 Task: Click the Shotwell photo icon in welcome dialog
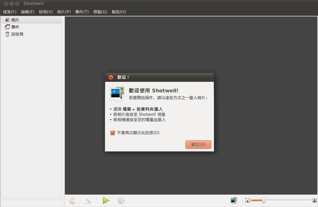click(x=117, y=94)
